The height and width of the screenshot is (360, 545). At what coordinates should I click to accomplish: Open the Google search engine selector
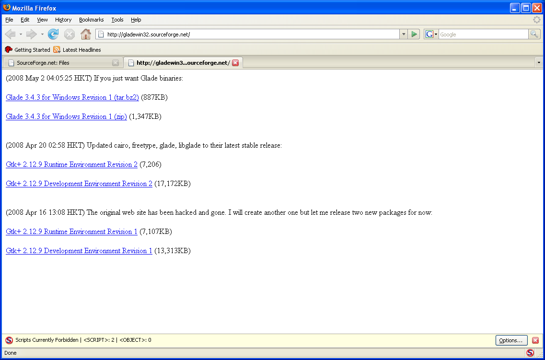[x=431, y=34]
